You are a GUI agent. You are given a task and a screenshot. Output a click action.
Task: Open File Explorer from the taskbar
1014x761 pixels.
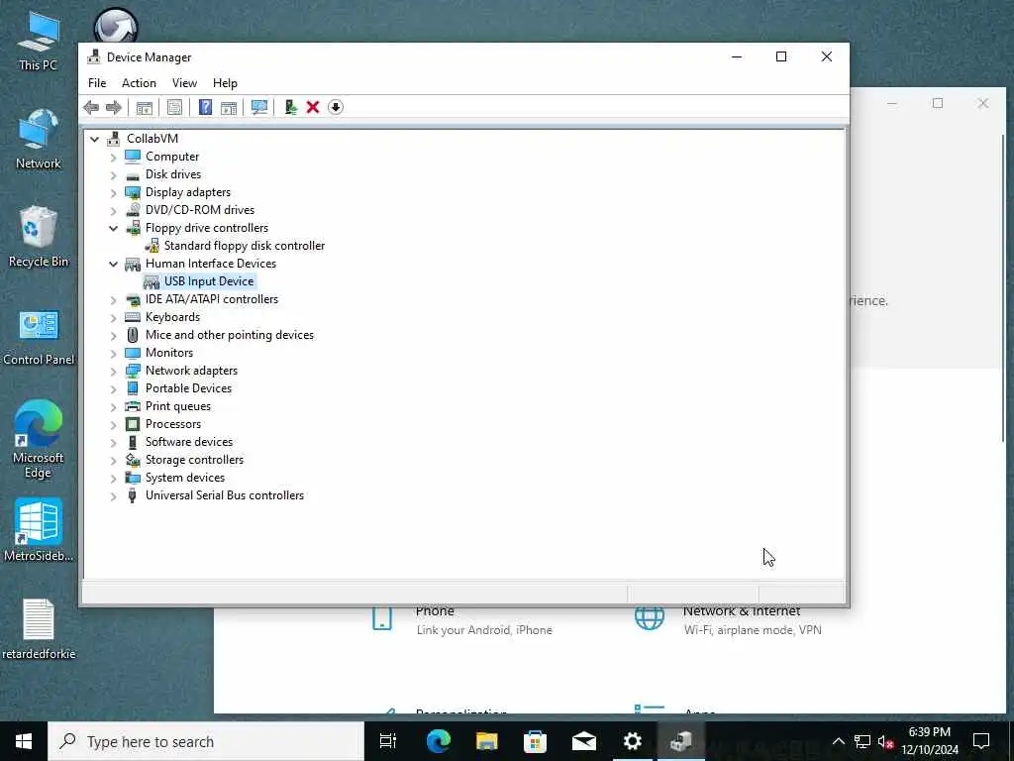point(487,741)
